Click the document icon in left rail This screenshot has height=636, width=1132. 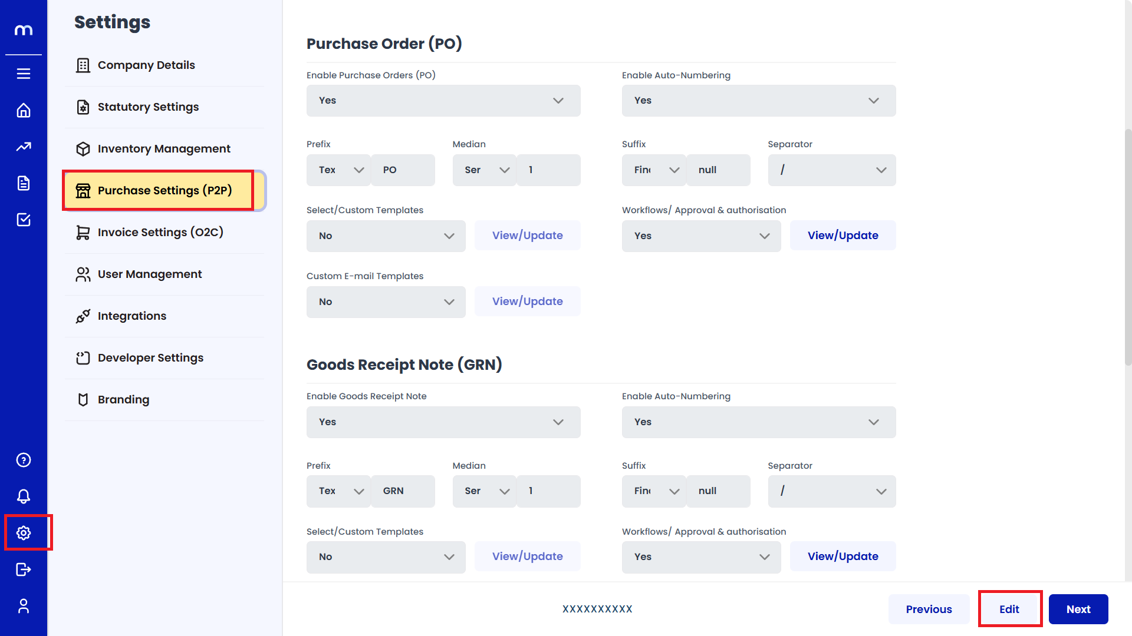coord(24,183)
